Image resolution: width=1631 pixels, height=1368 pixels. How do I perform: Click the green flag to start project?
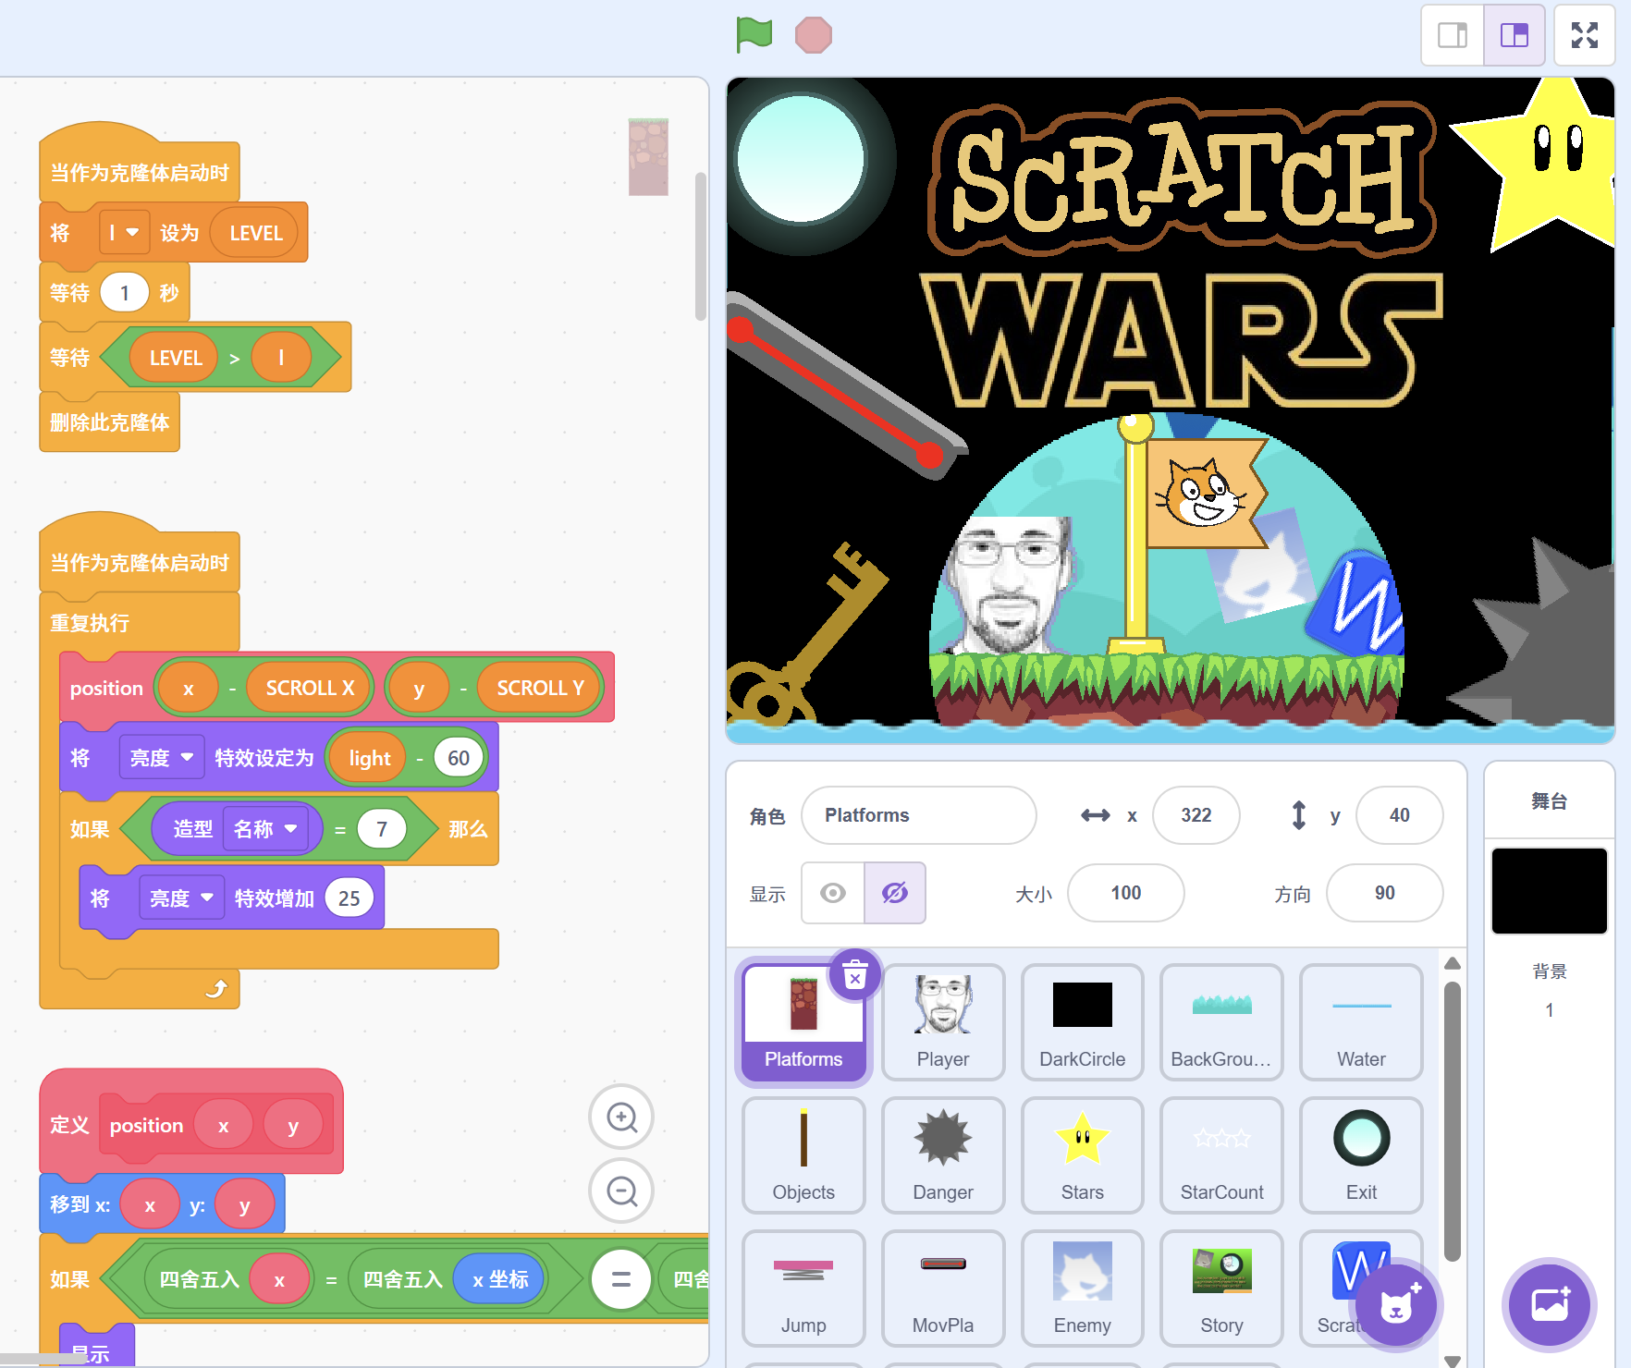754,35
